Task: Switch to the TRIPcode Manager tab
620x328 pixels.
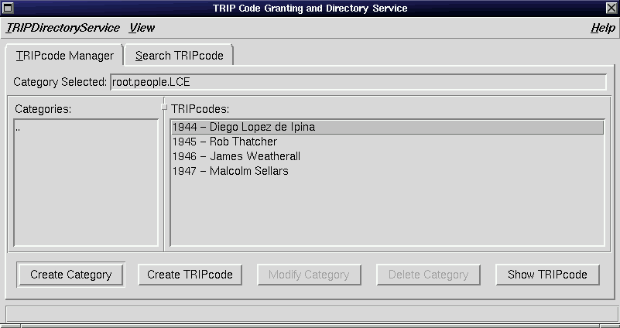Action: 65,56
